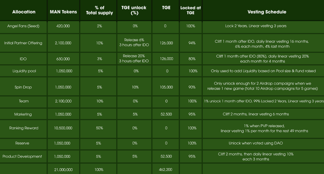Click the Liquidity pool allocation cell
This screenshot has height=174, width=324.
pos(24,71)
